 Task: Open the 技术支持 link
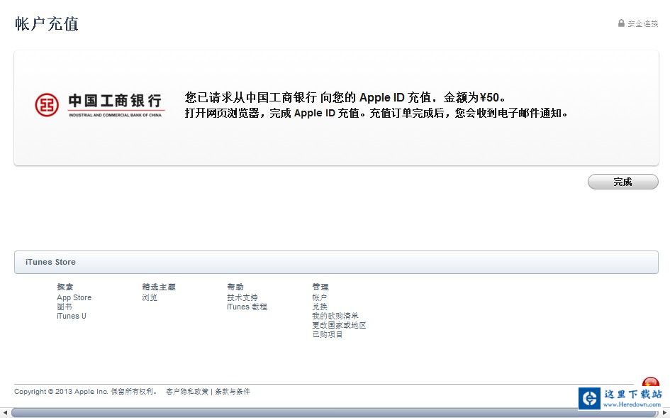point(242,297)
